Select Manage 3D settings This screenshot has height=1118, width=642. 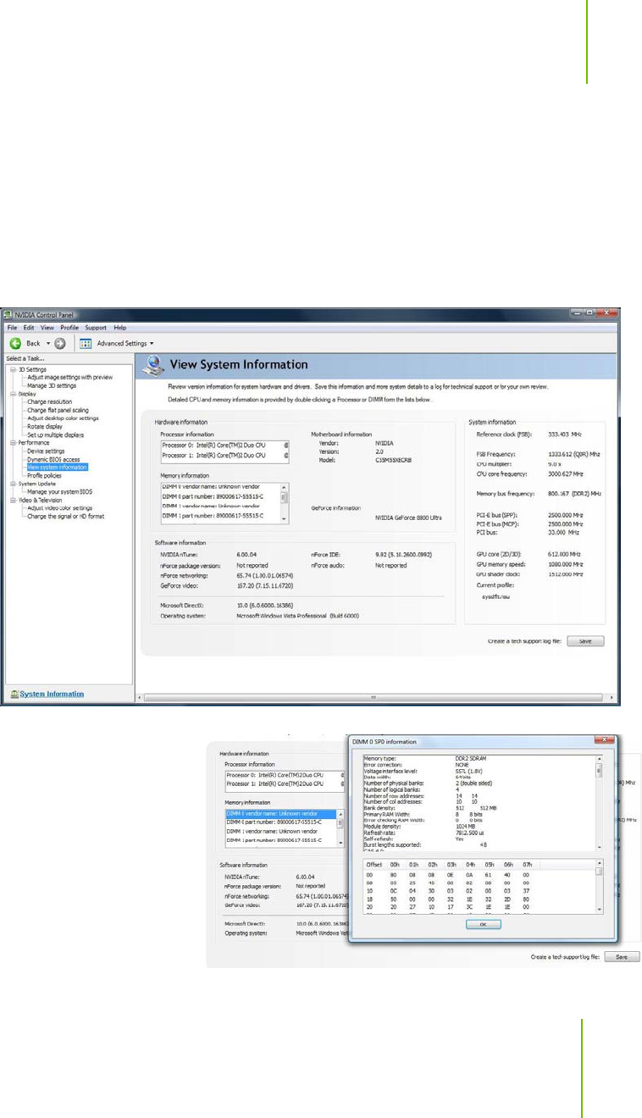(x=53, y=385)
